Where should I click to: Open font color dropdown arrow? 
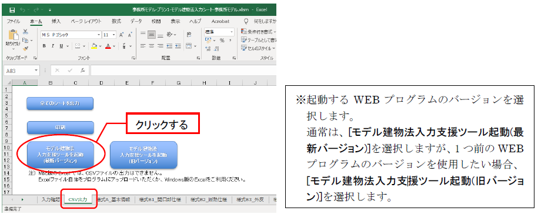(x=115, y=46)
